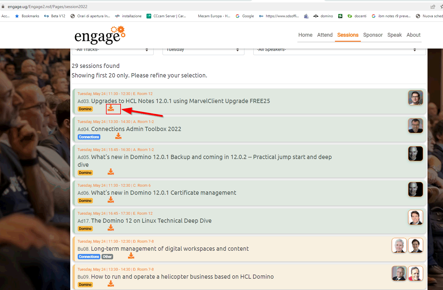
Task: View first speaker photo for Bu08 session
Action: [399, 245]
